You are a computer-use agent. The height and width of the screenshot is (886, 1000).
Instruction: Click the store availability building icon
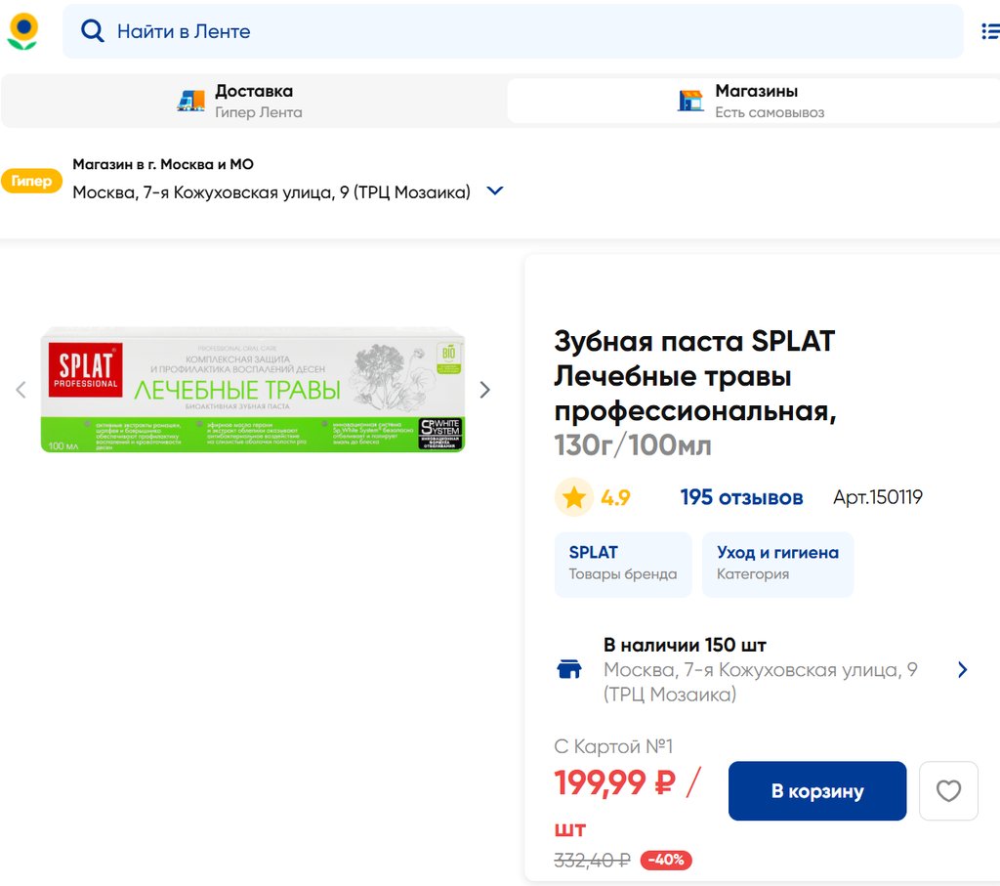(x=569, y=670)
